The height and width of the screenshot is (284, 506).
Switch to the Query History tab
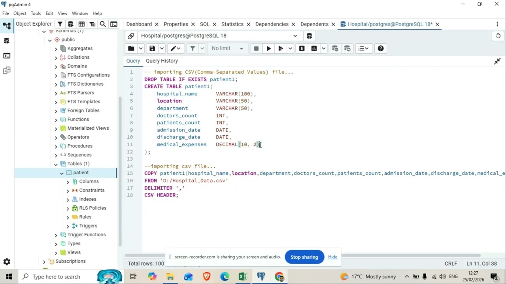pos(162,61)
